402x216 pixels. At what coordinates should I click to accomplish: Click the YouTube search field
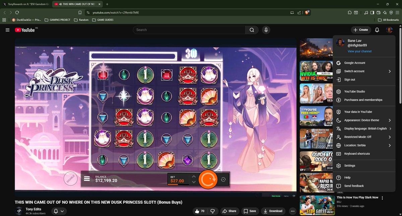[x=189, y=30]
